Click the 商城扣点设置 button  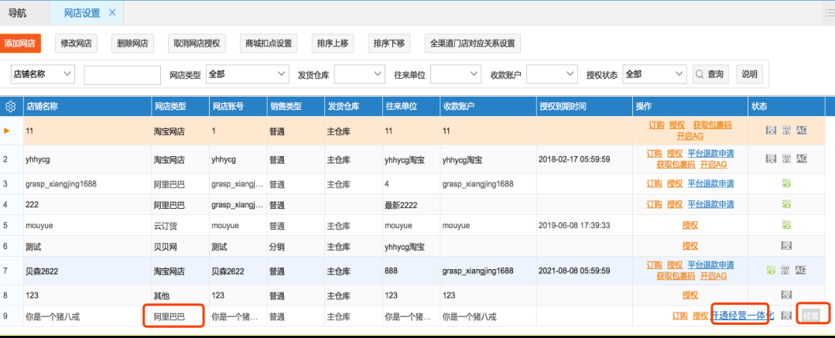(x=269, y=43)
